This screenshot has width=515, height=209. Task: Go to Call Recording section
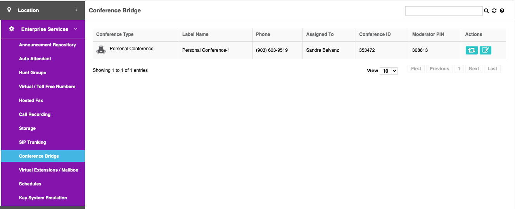(x=35, y=114)
